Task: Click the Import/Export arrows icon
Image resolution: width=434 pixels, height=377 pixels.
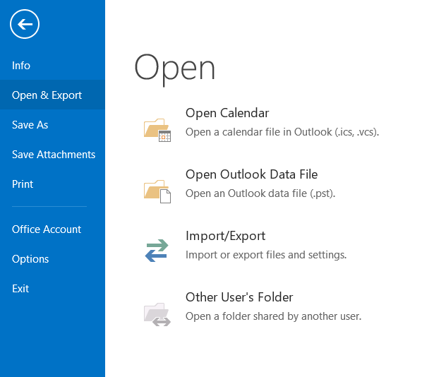Action: (157, 251)
